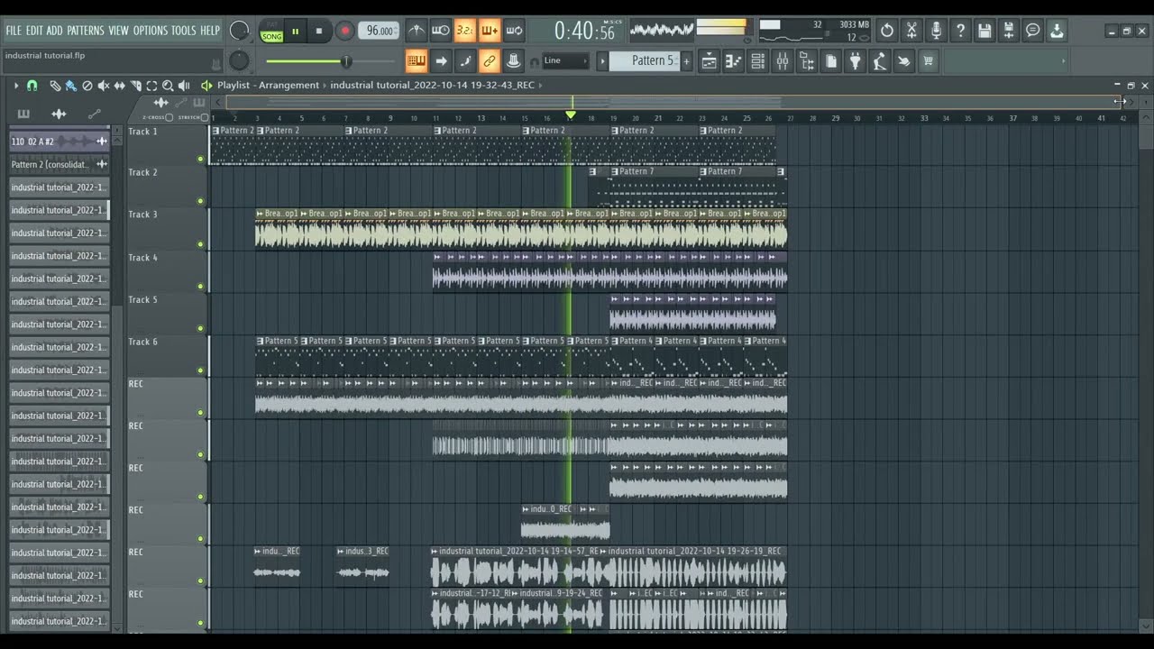Select picker item 110 02 A #2
Screen dimensions: 1154x649
[x=60, y=142]
